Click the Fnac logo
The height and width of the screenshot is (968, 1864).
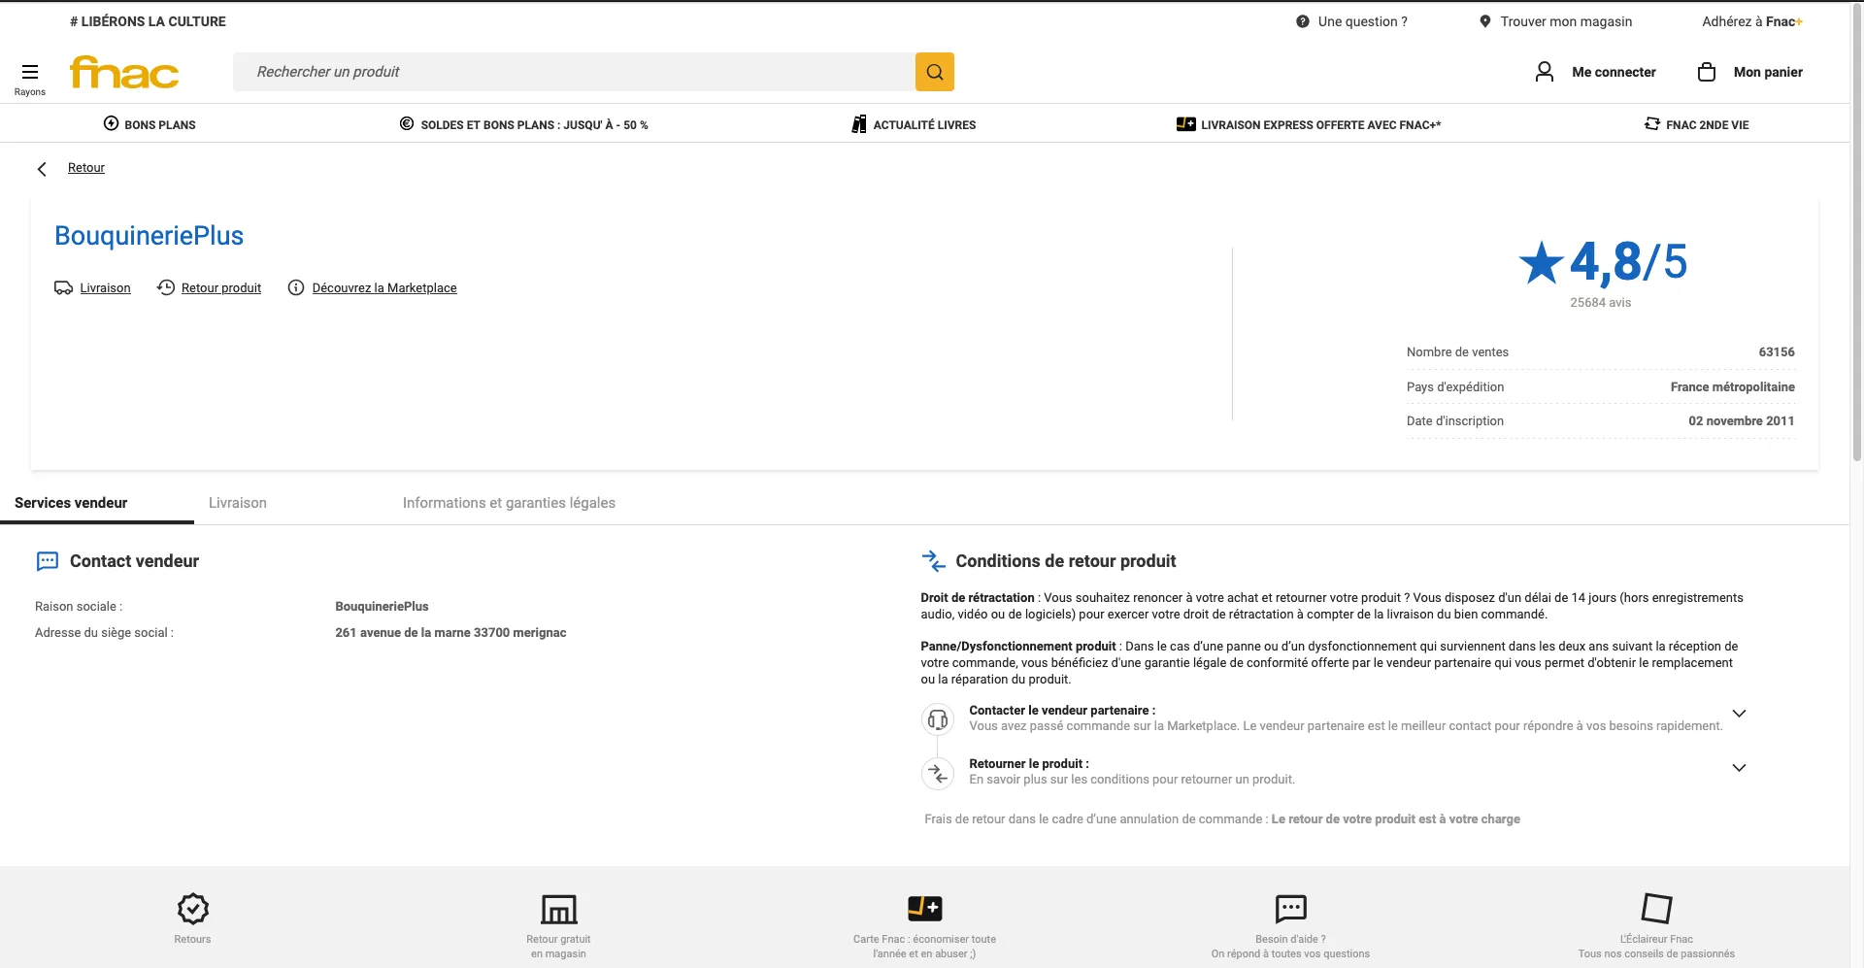tap(124, 73)
